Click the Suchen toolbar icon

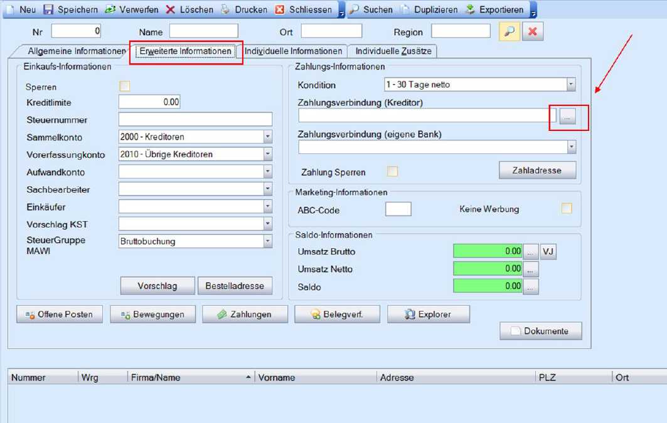click(355, 10)
